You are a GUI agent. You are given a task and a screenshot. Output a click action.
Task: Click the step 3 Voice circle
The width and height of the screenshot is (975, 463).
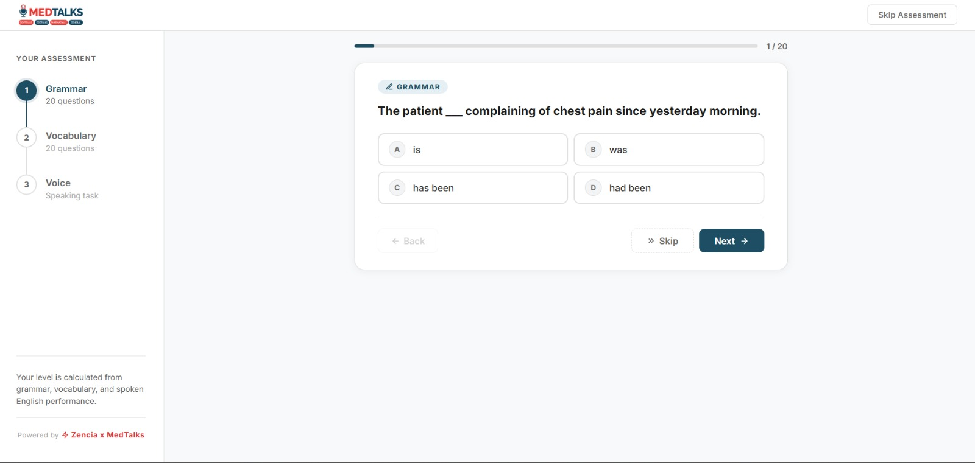pos(26,184)
